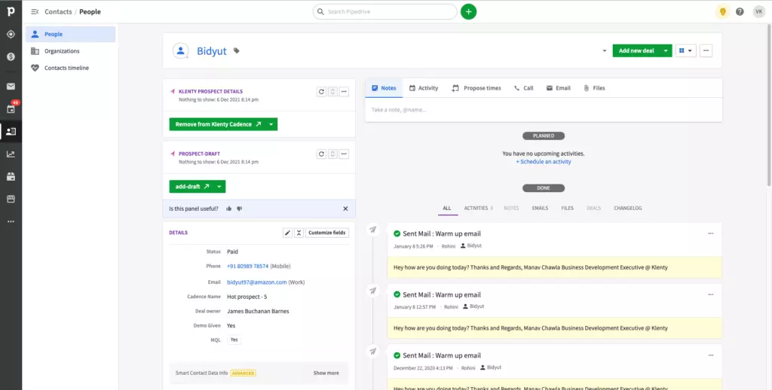Open Help question mark icon
The width and height of the screenshot is (772, 390).
(740, 11)
